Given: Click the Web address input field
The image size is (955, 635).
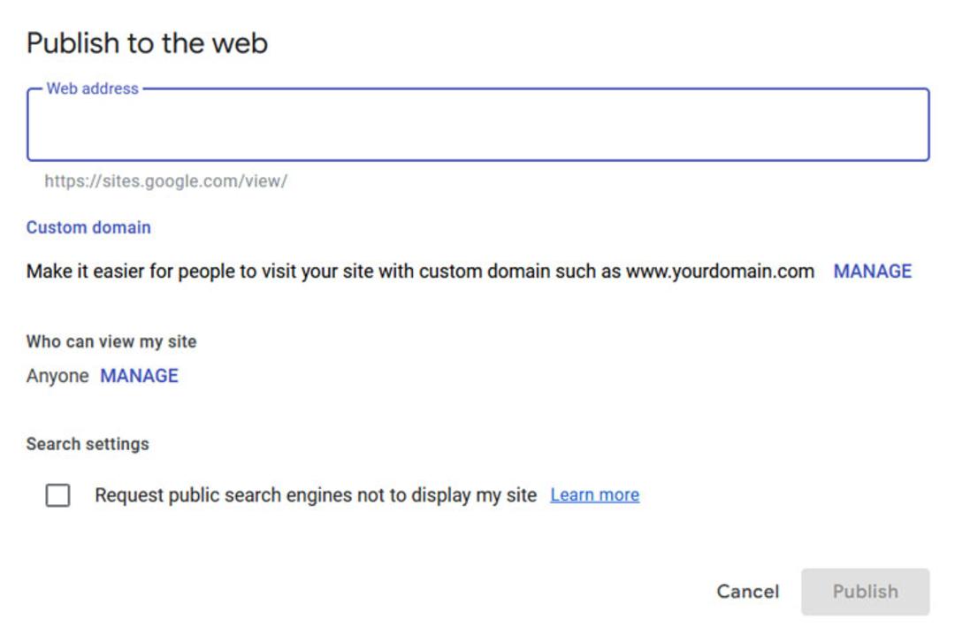Looking at the screenshot, I should point(477,125).
